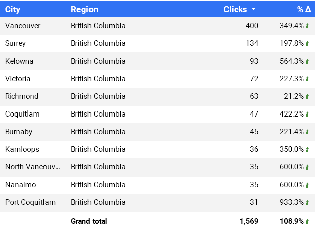Click the Clicks sort descending arrow

click(254, 9)
